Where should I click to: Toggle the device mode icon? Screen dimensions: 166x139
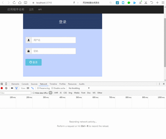coord(6,84)
